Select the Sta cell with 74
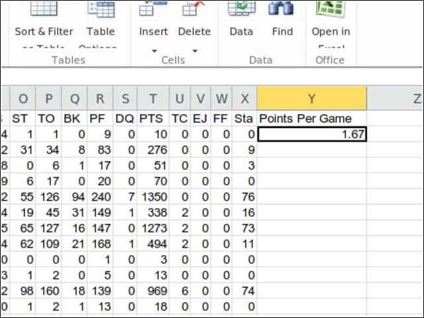424x318 pixels. point(244,291)
